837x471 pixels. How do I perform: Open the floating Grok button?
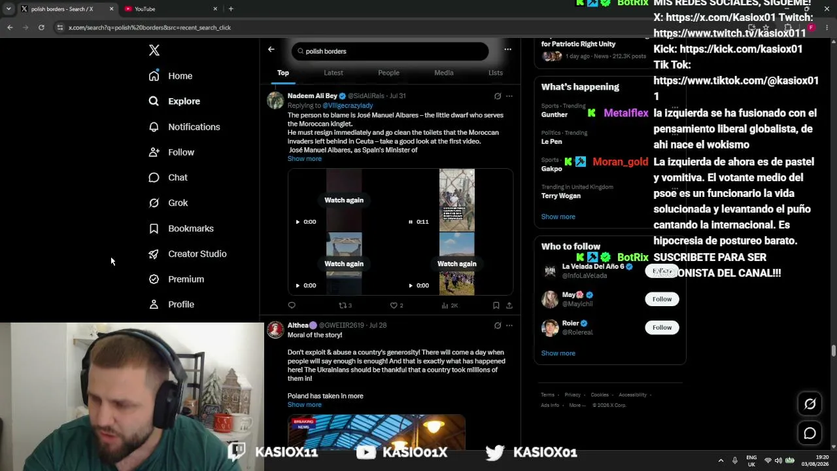tap(810, 404)
